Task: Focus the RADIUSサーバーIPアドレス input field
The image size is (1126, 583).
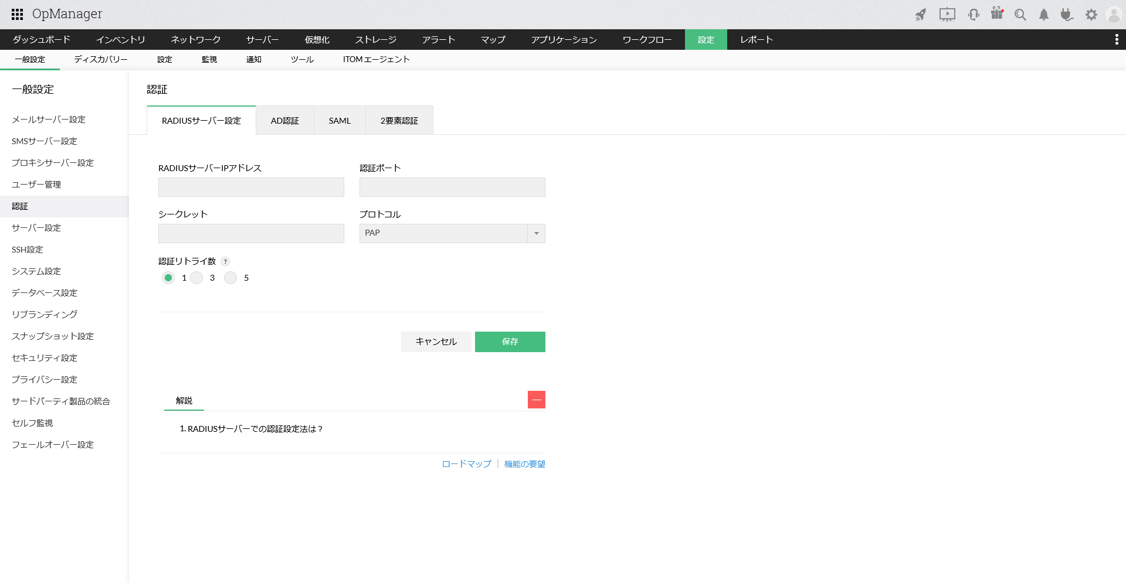Action: (251, 187)
